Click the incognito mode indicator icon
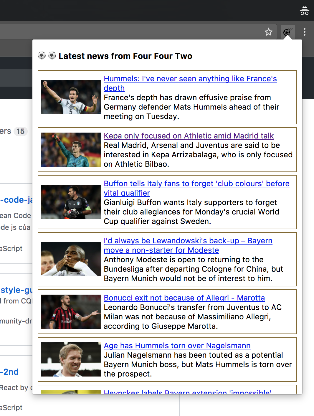The image size is (314, 416). [304, 11]
